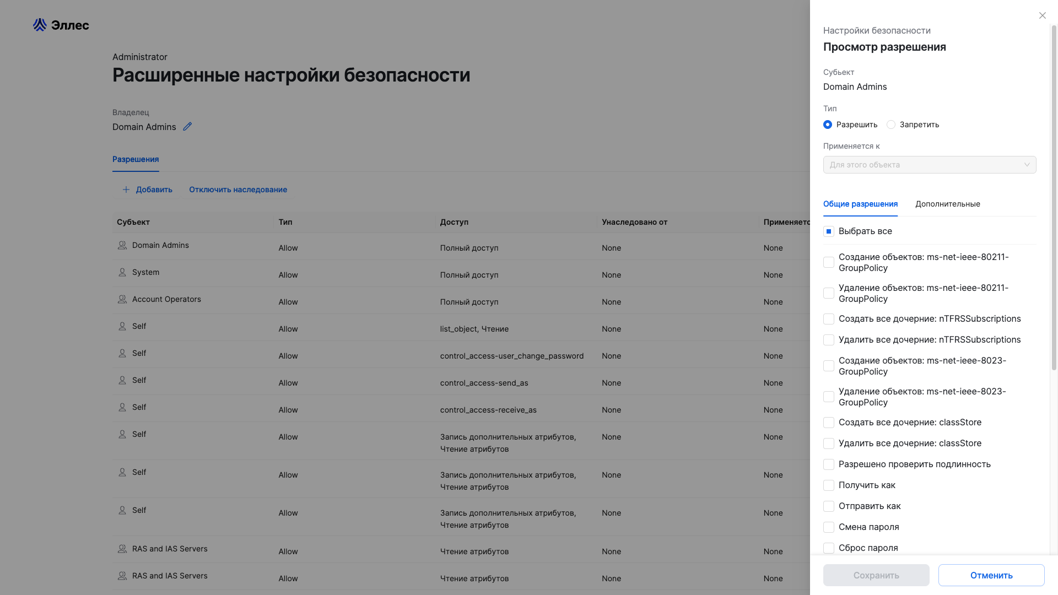The width and height of the screenshot is (1058, 595).
Task: Click the pencil icon to edit Владелец
Action: [187, 127]
